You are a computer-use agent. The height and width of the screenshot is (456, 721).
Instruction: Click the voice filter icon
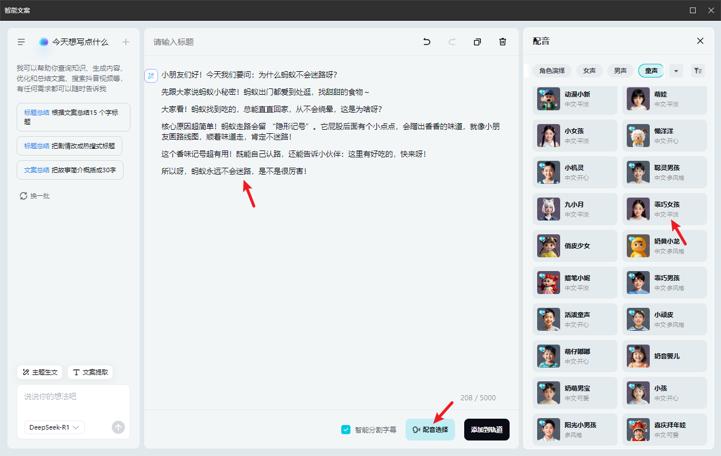pos(697,71)
